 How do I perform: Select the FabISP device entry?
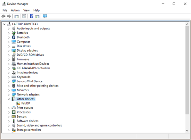26,103
